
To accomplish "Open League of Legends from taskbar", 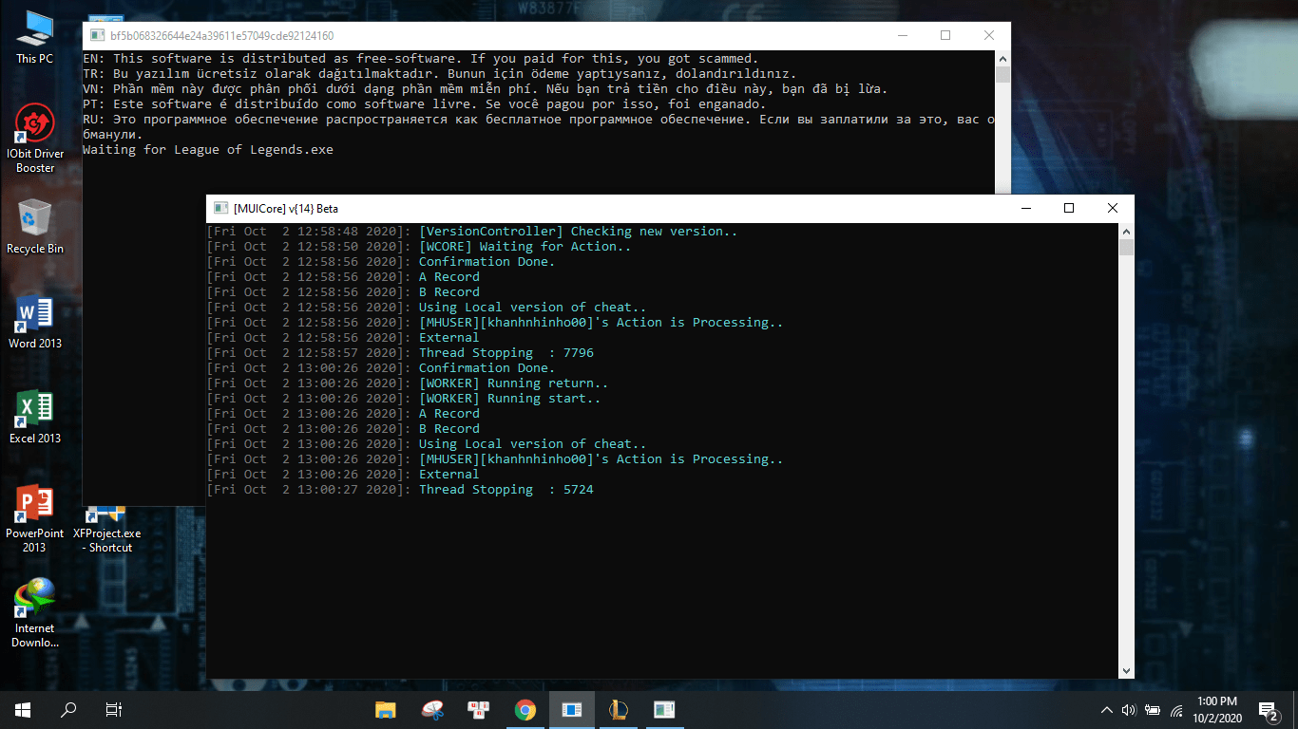I will [x=619, y=709].
